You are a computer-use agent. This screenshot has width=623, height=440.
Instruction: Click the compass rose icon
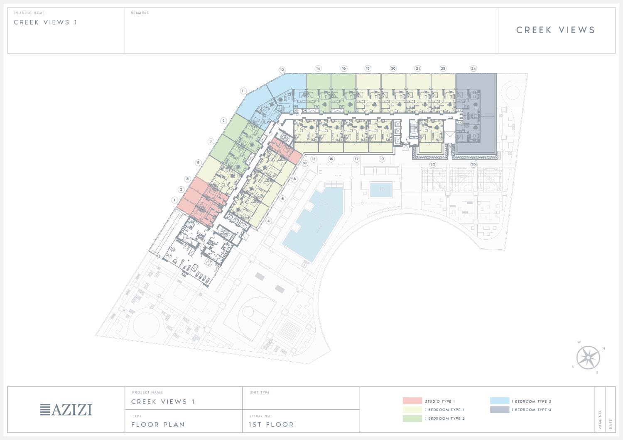coord(588,357)
